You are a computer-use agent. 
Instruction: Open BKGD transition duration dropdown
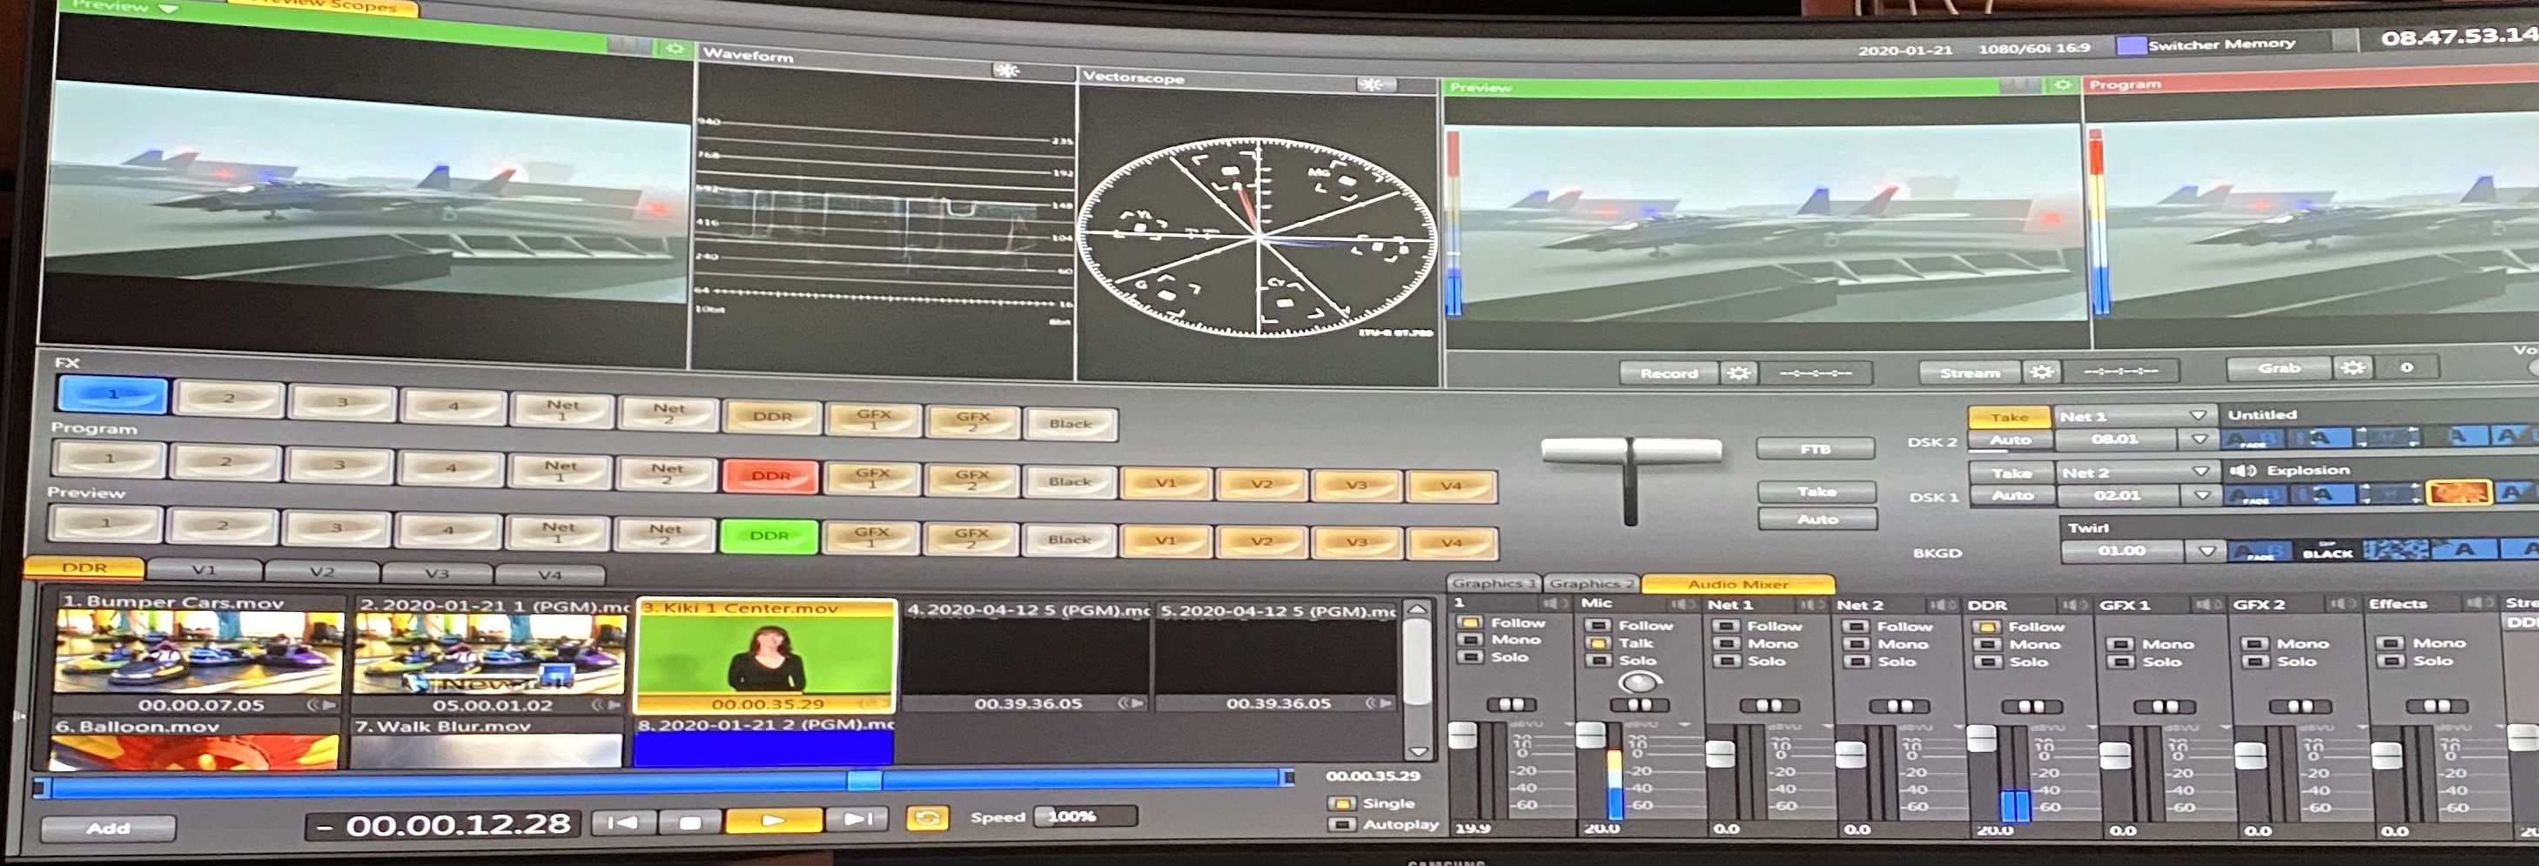[2207, 551]
